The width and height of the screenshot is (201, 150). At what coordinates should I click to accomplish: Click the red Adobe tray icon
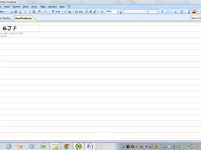point(132,146)
